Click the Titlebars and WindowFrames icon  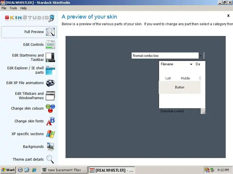pyautogui.click(x=50, y=96)
